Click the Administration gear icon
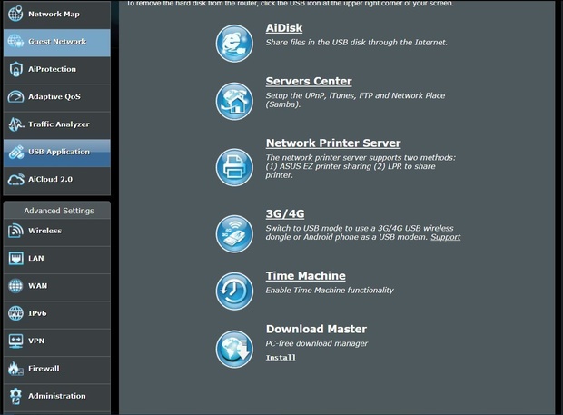 pyautogui.click(x=15, y=396)
